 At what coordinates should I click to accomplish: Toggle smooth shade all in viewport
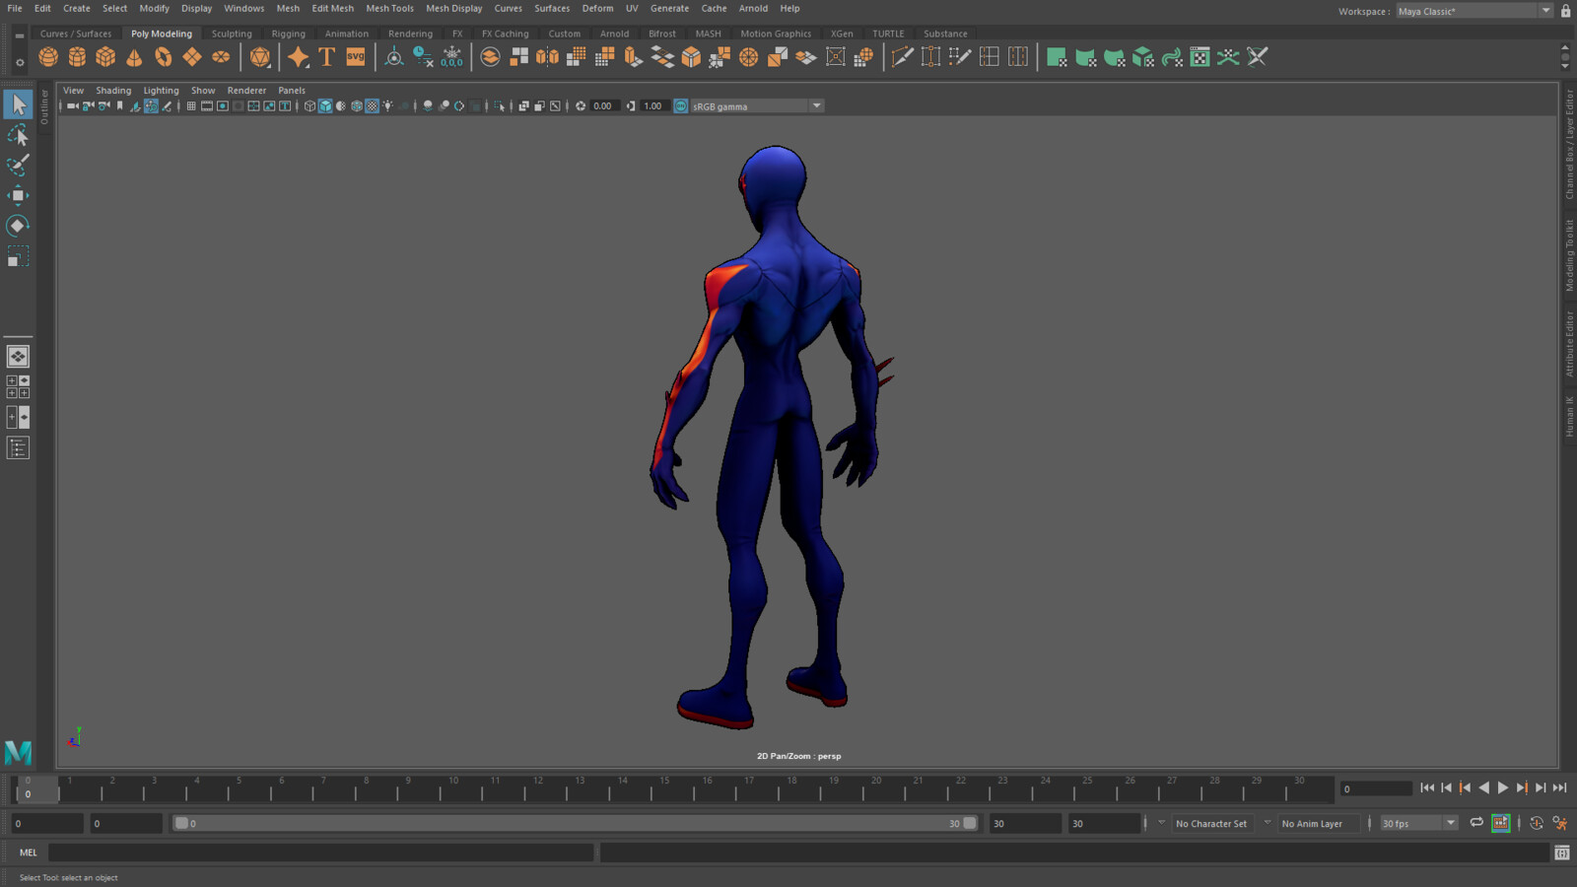point(325,106)
